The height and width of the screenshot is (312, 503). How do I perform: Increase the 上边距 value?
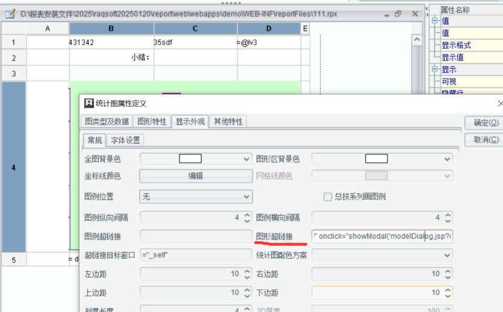click(247, 290)
